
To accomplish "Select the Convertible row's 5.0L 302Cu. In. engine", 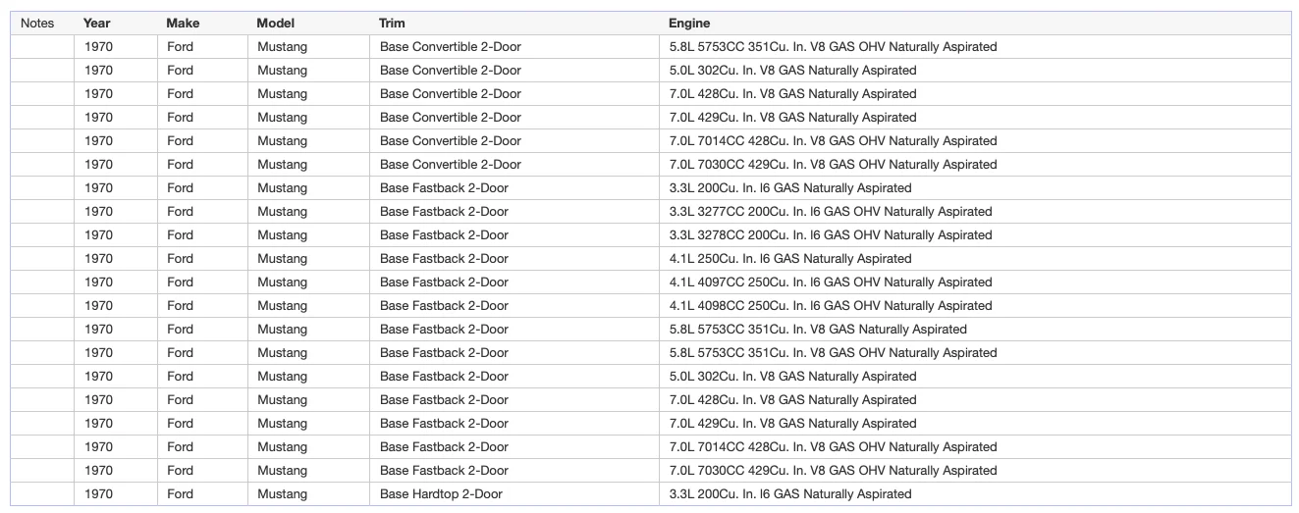I will pyautogui.click(x=793, y=71).
